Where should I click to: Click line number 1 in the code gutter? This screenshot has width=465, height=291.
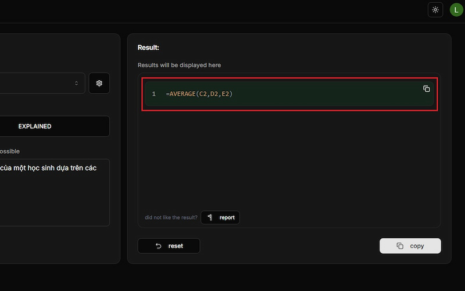(x=153, y=94)
